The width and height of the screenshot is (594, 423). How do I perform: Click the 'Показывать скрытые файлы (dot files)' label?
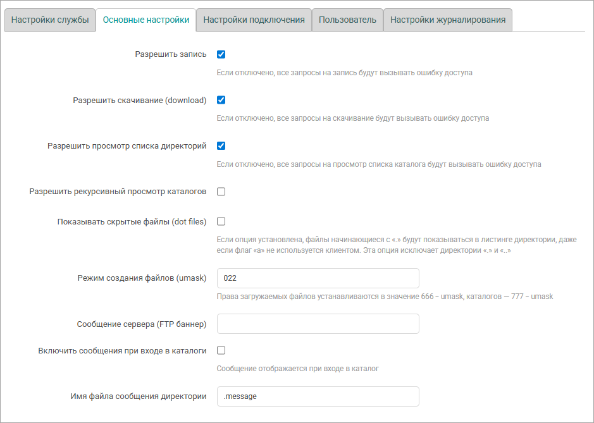coord(132,222)
